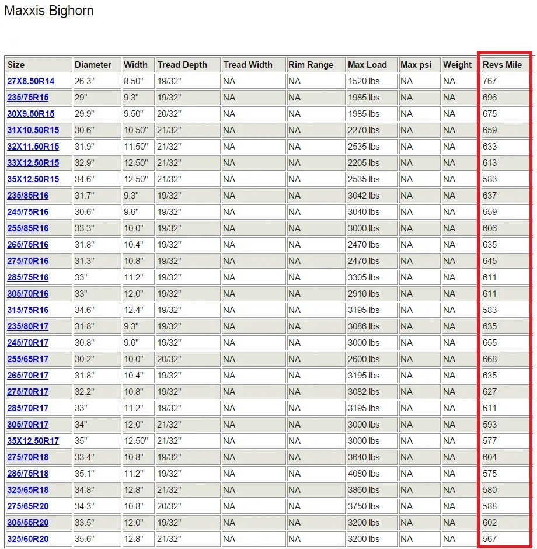Select the 315/75R16 size link
This screenshot has width=537, height=549.
28,310
